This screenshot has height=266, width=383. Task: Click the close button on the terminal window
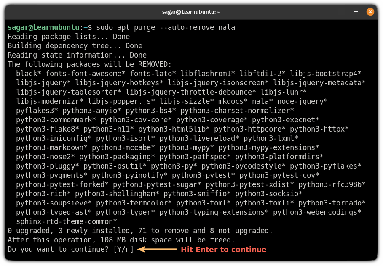click(x=370, y=12)
